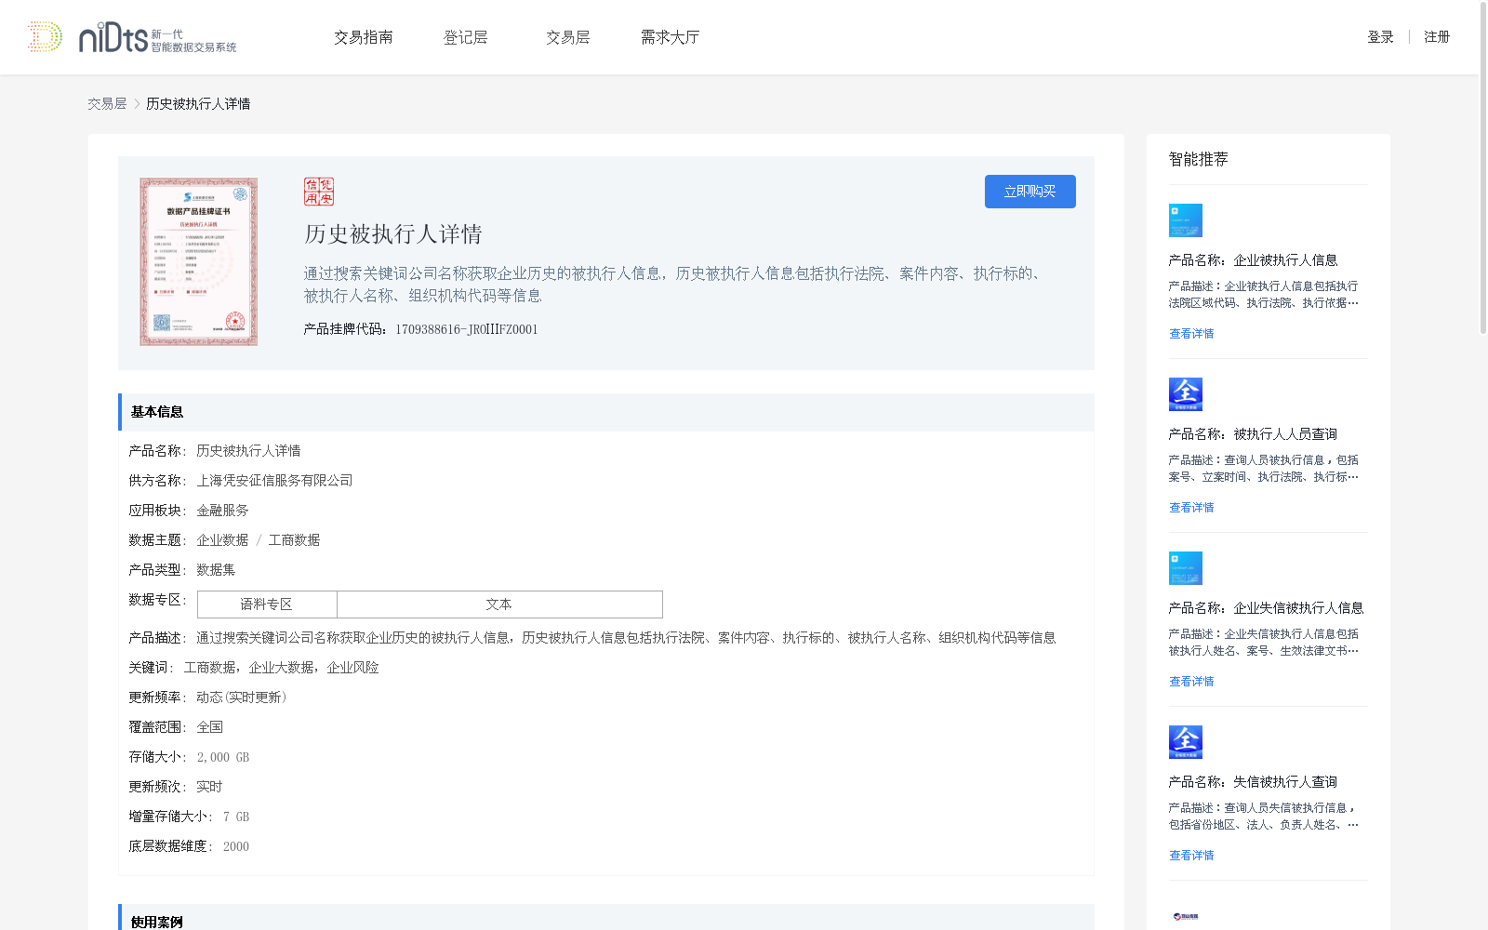This screenshot has height=930, width=1488.
Task: Open the 数据产品挂牌证书 certificate thumbnail
Action: click(x=198, y=262)
